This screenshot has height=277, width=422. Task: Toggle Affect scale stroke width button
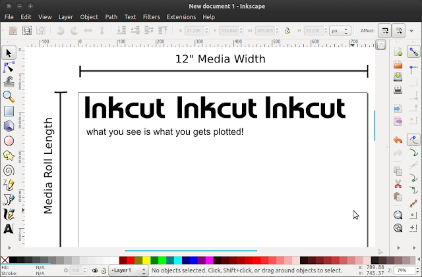pos(385,31)
